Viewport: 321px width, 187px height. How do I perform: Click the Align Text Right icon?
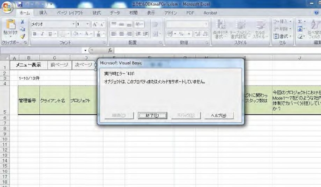129,34
